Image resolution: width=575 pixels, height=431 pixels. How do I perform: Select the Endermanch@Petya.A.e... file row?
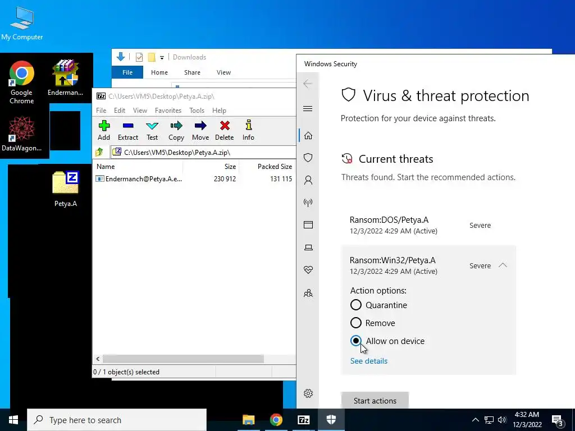[194, 179]
